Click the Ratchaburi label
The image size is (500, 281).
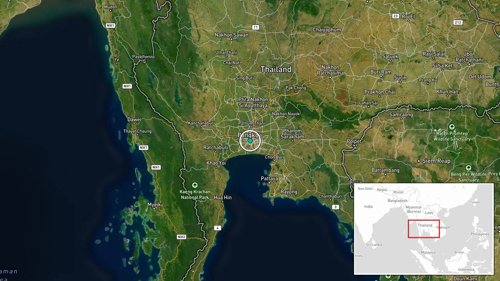216,147
